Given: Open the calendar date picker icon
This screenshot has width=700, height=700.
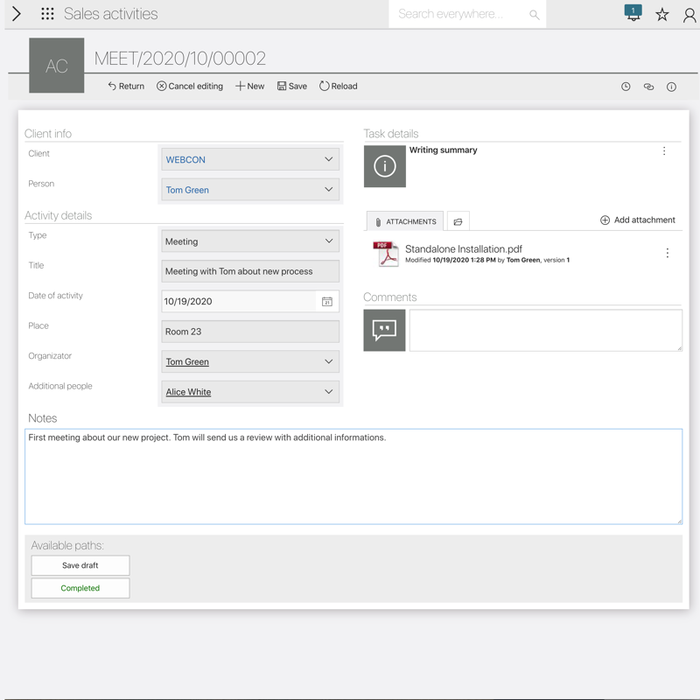Looking at the screenshot, I should 326,302.
